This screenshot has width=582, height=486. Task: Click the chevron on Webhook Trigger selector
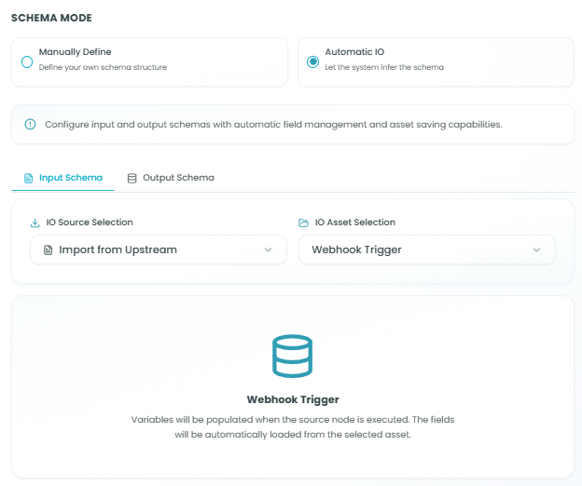(x=536, y=250)
